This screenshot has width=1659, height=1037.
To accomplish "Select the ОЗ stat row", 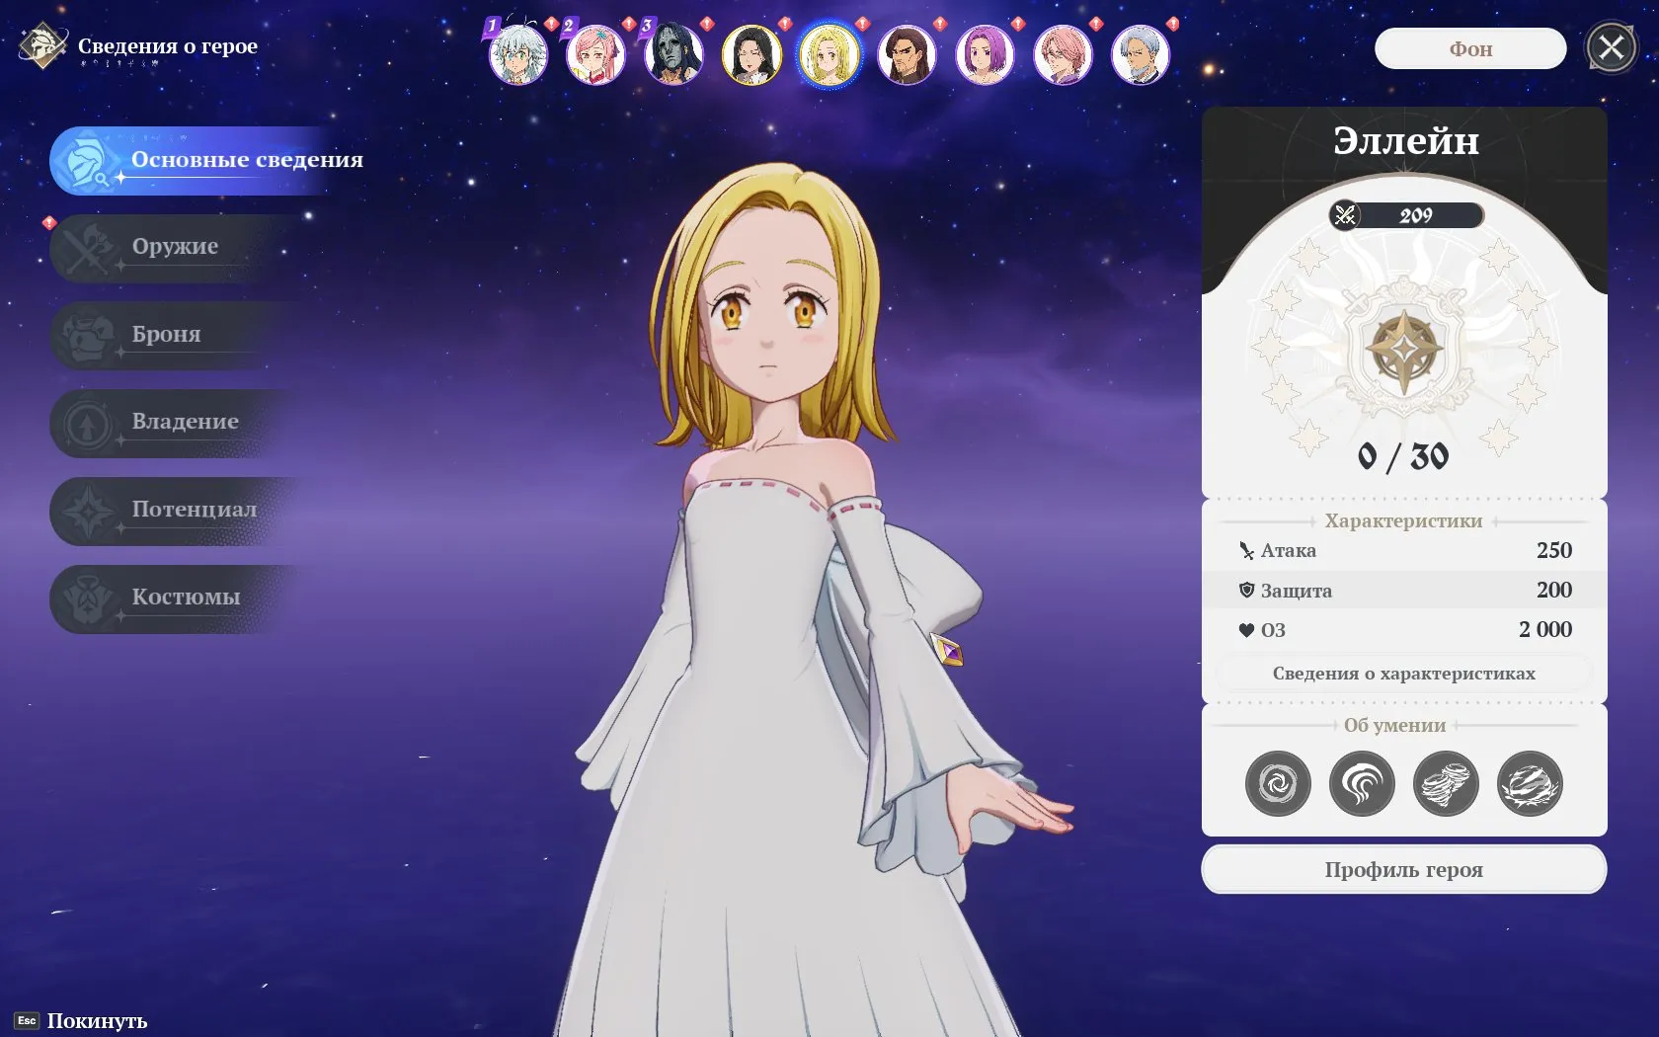I will [x=1404, y=630].
